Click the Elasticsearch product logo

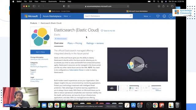click(x=40, y=37)
